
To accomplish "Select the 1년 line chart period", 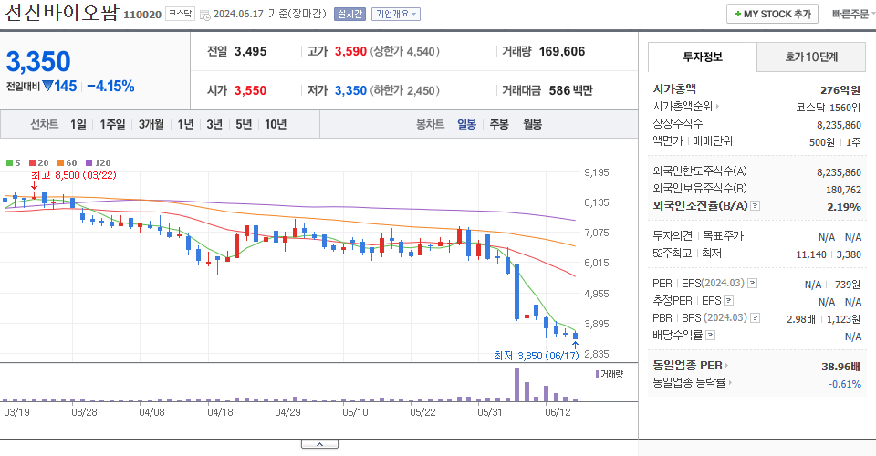I will 185,124.
